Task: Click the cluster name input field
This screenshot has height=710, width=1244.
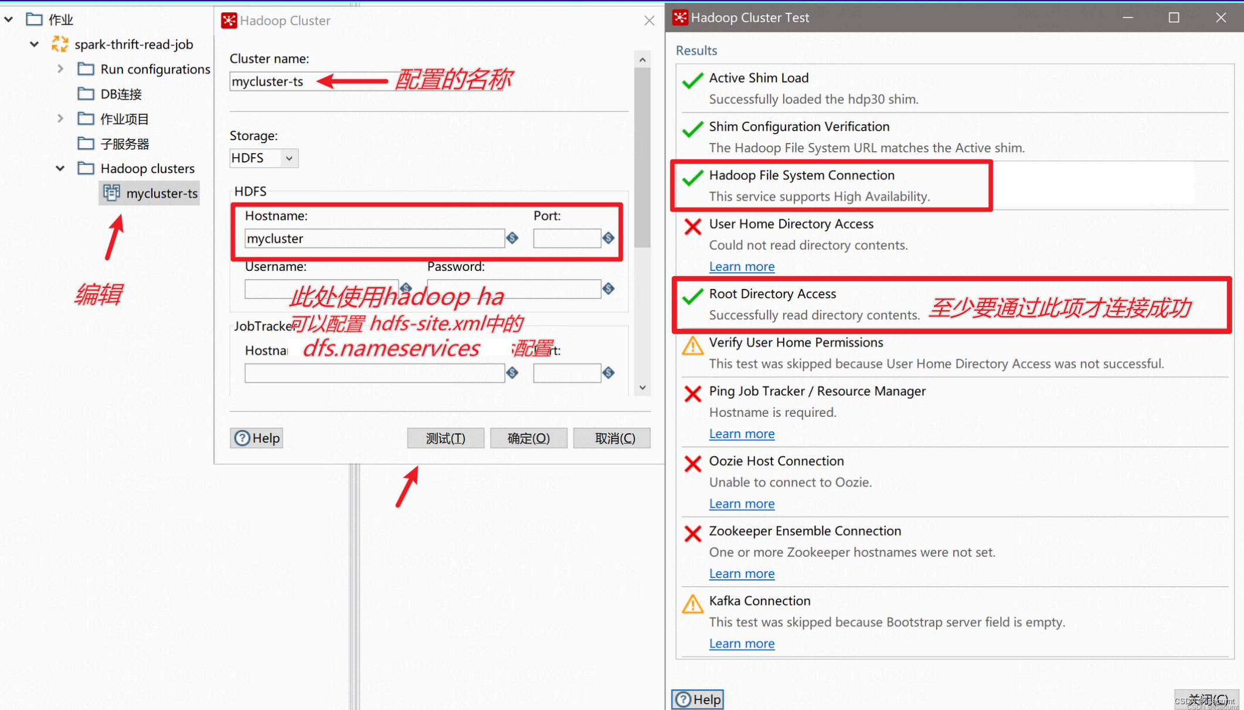Action: pos(426,80)
